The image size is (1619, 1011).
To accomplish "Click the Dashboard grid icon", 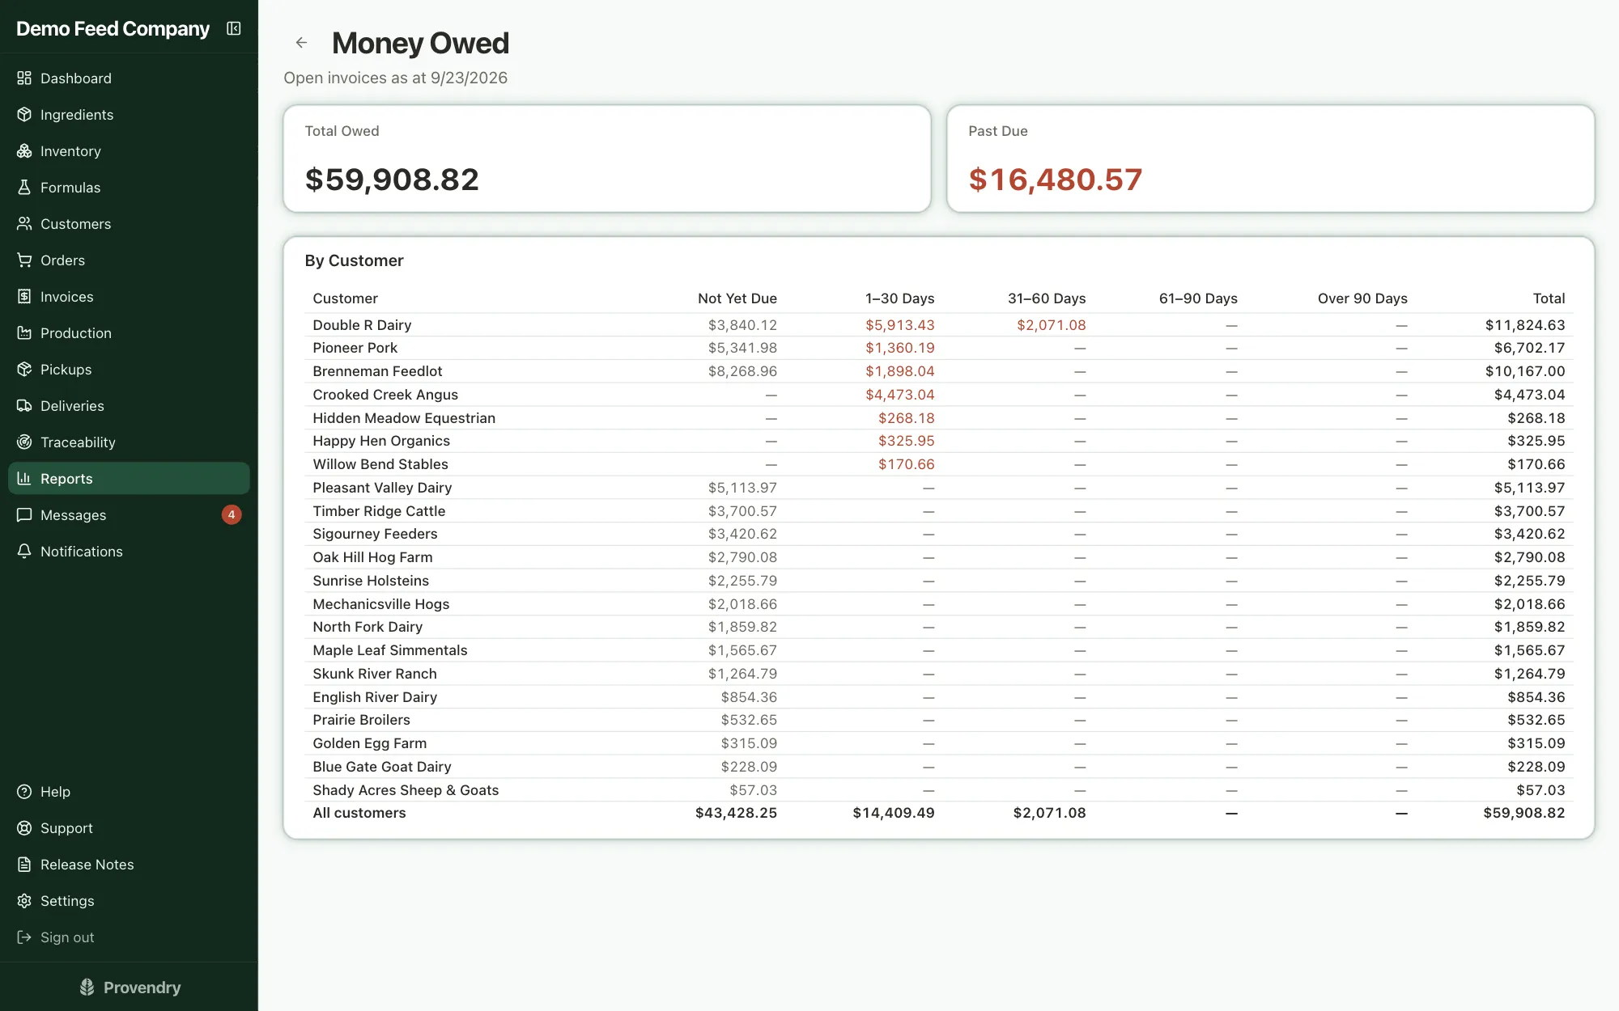I will [24, 78].
